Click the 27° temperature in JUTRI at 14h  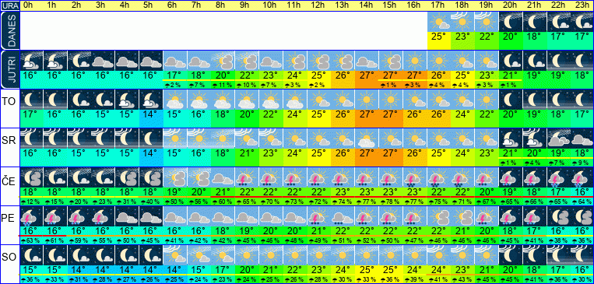point(367,75)
